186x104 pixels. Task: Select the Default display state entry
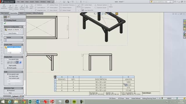click(14, 47)
